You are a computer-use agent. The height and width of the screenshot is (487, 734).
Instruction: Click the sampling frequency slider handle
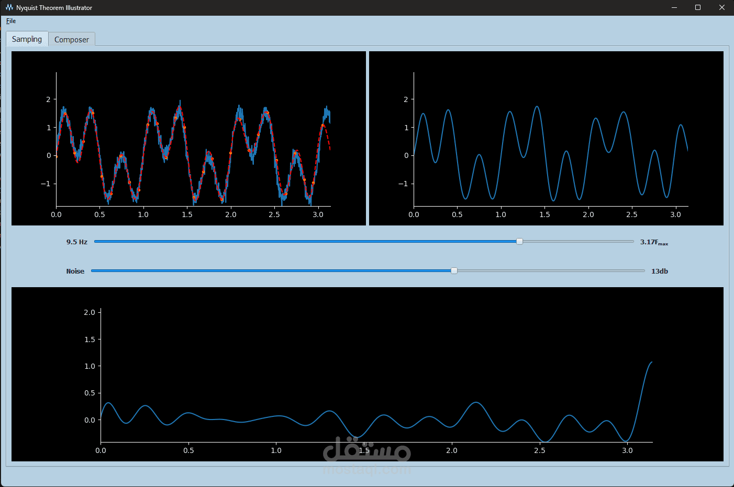(x=519, y=241)
